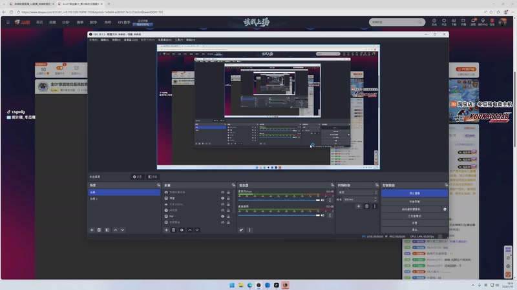This screenshot has height=290, width=517.
Task: Adjust the 300 ms duration stepper
Action: click(375, 199)
